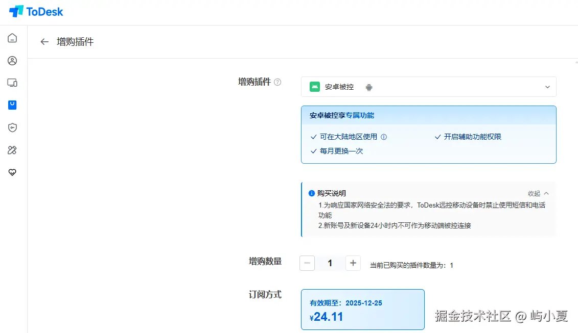
Task: Click the green Android icon in plugin dropdown
Action: [x=314, y=87]
